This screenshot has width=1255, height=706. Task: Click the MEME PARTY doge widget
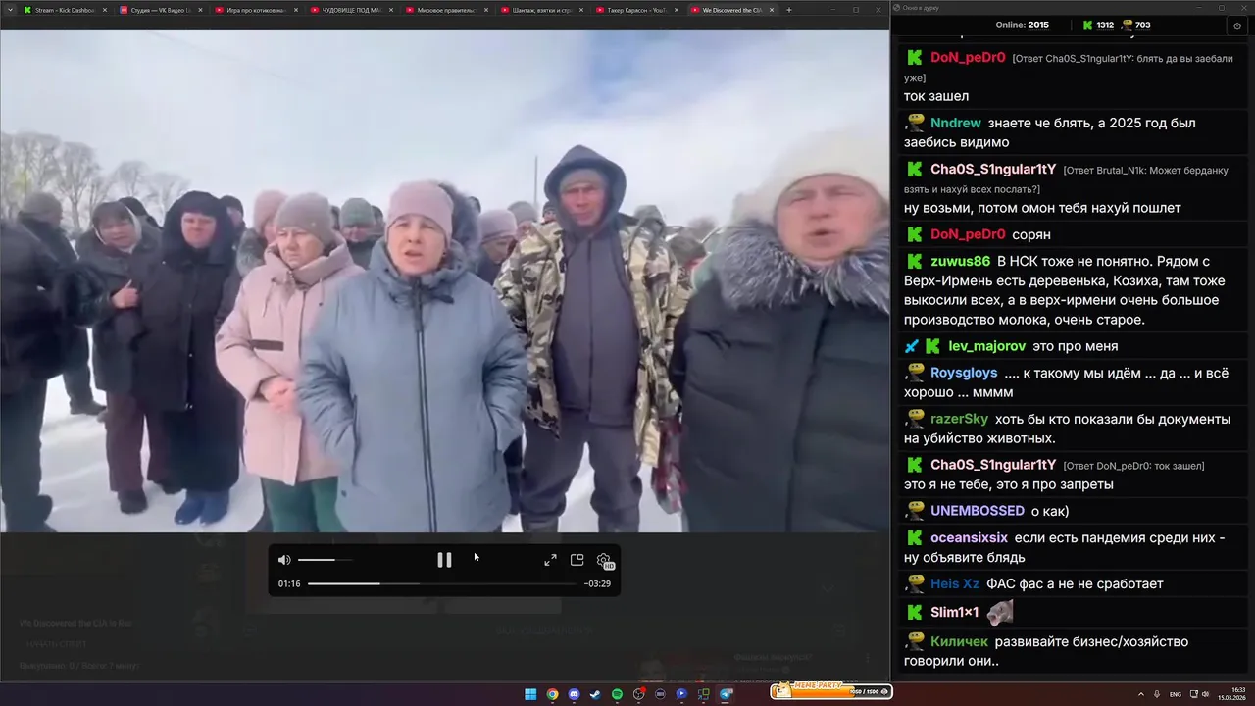click(x=830, y=691)
